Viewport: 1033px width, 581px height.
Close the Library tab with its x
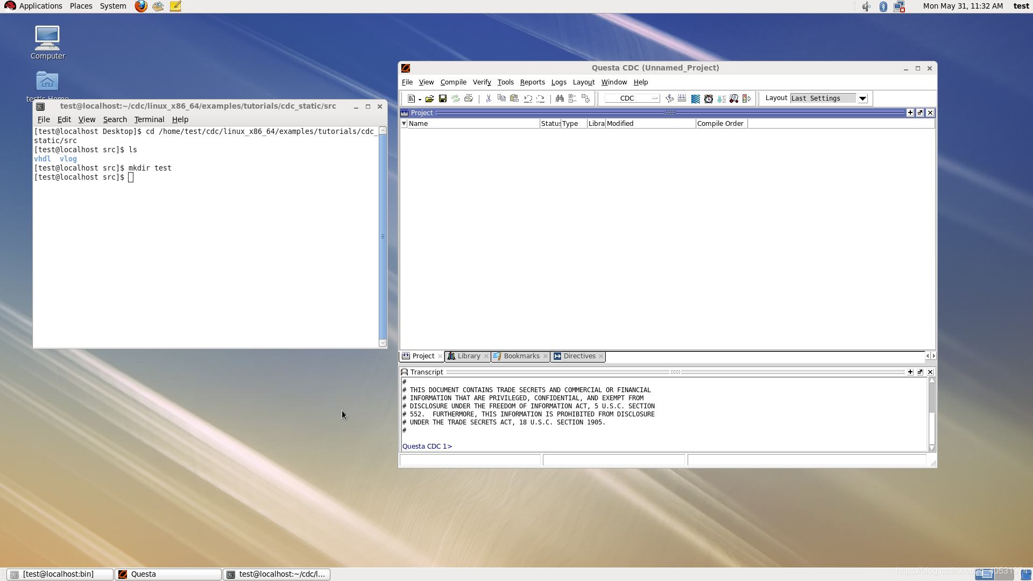click(x=486, y=356)
